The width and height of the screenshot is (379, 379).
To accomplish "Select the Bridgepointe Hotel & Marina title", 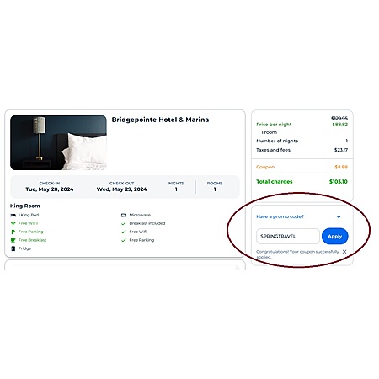I will tap(160, 120).
